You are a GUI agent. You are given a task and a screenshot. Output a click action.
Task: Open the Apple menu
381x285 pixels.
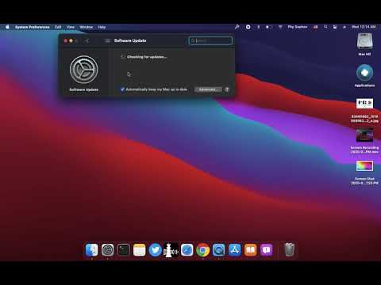7,27
